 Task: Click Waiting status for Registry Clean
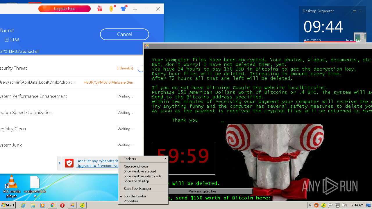[x=125, y=129]
